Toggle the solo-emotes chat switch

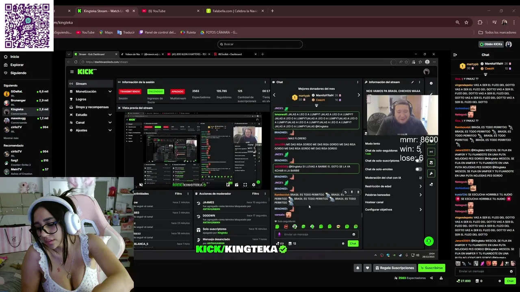point(418,169)
